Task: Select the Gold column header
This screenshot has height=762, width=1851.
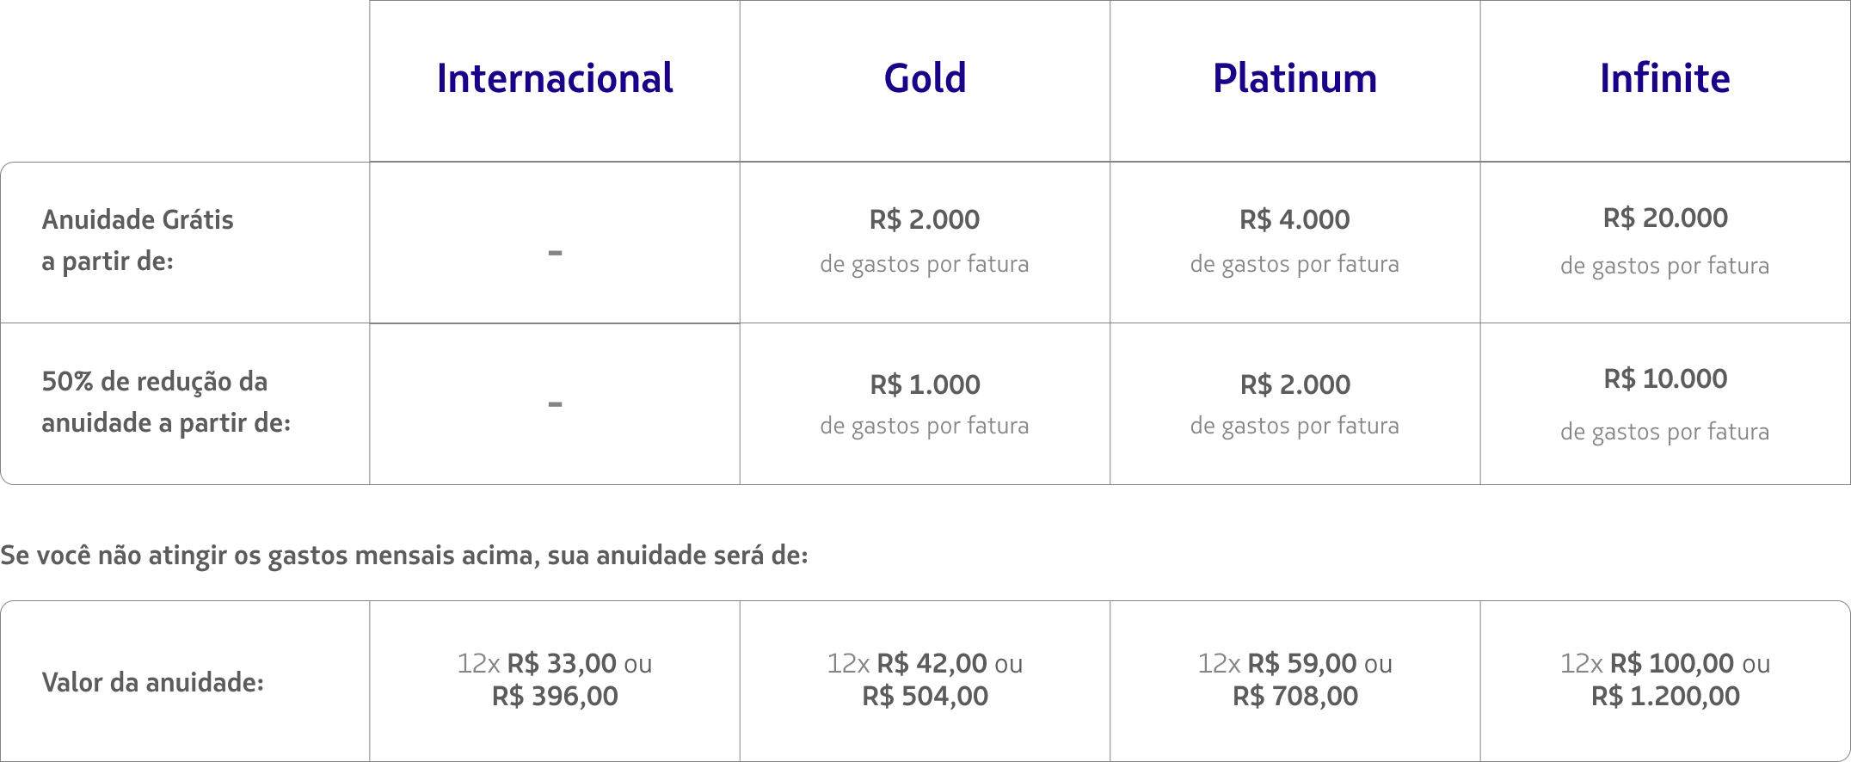Action: pyautogui.click(x=925, y=78)
